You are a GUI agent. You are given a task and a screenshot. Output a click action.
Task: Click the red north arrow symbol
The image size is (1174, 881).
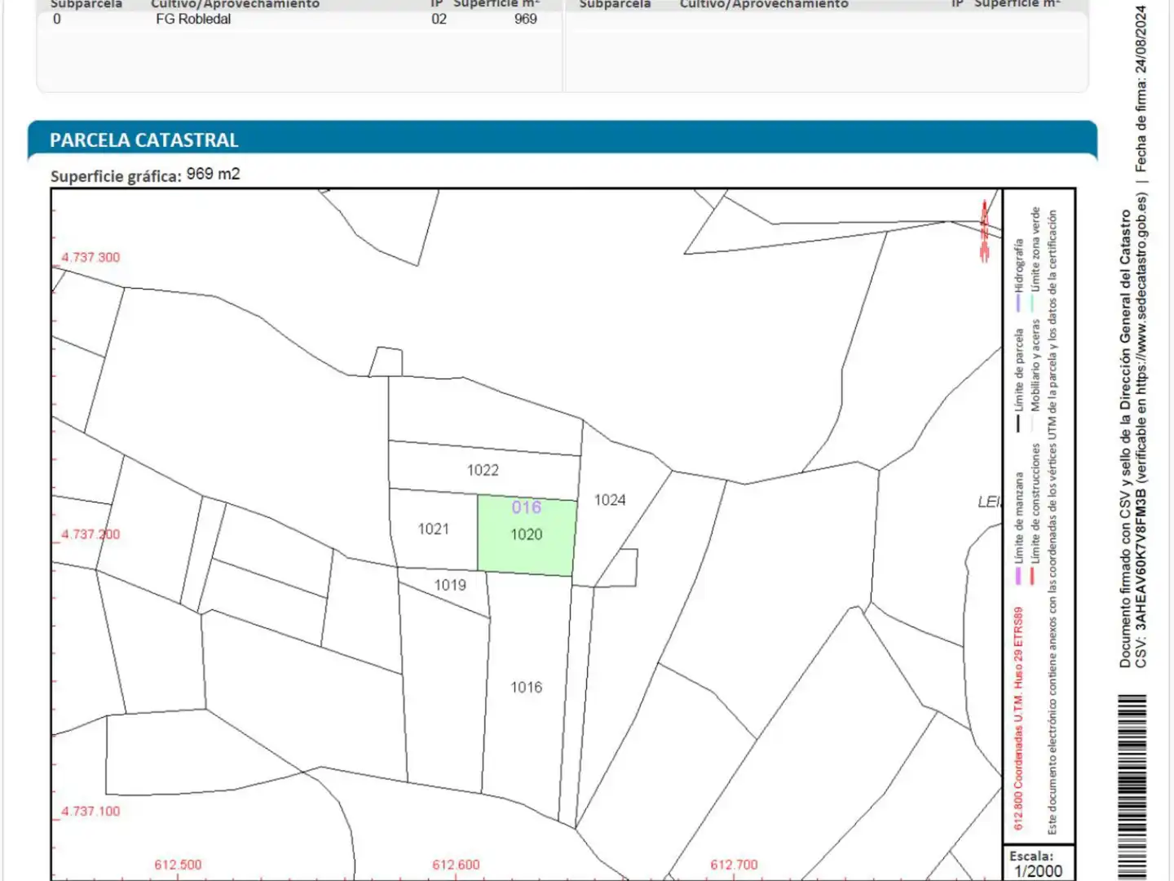click(x=985, y=230)
